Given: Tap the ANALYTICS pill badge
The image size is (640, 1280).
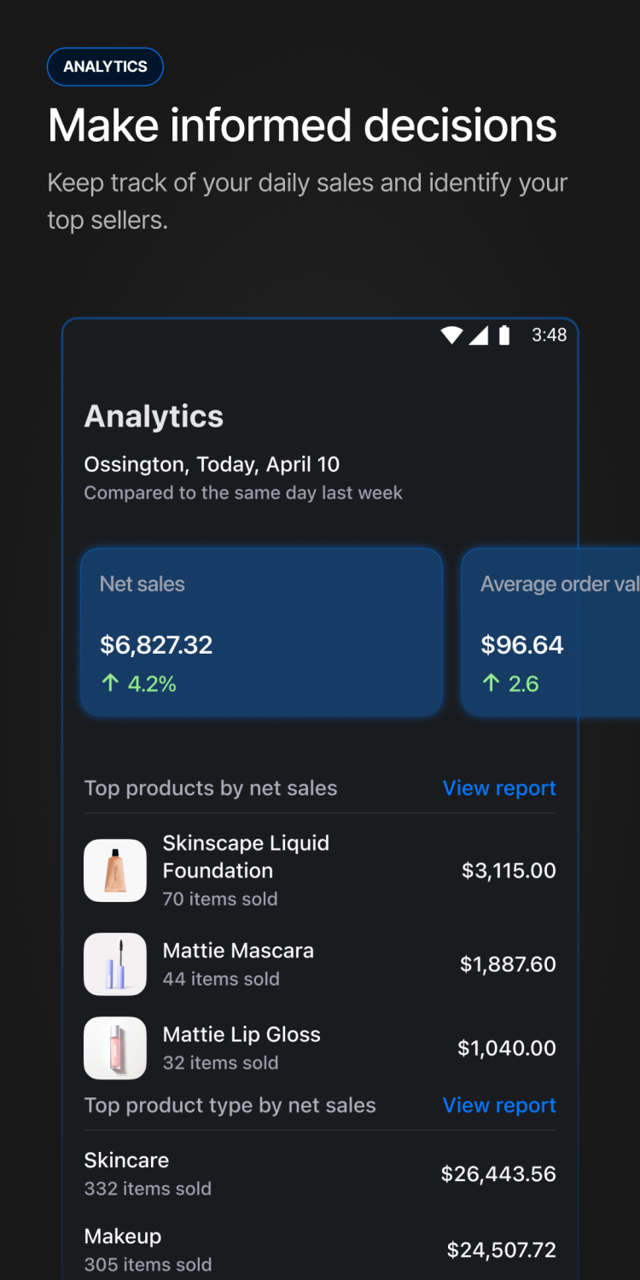Looking at the screenshot, I should (x=105, y=67).
